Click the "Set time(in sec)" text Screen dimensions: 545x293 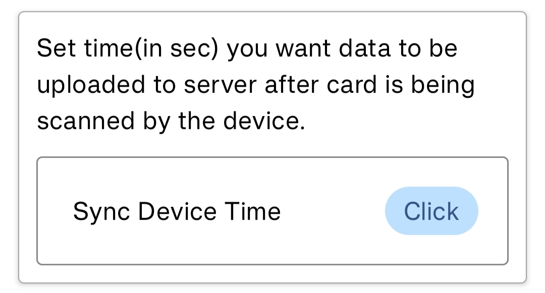128,49
